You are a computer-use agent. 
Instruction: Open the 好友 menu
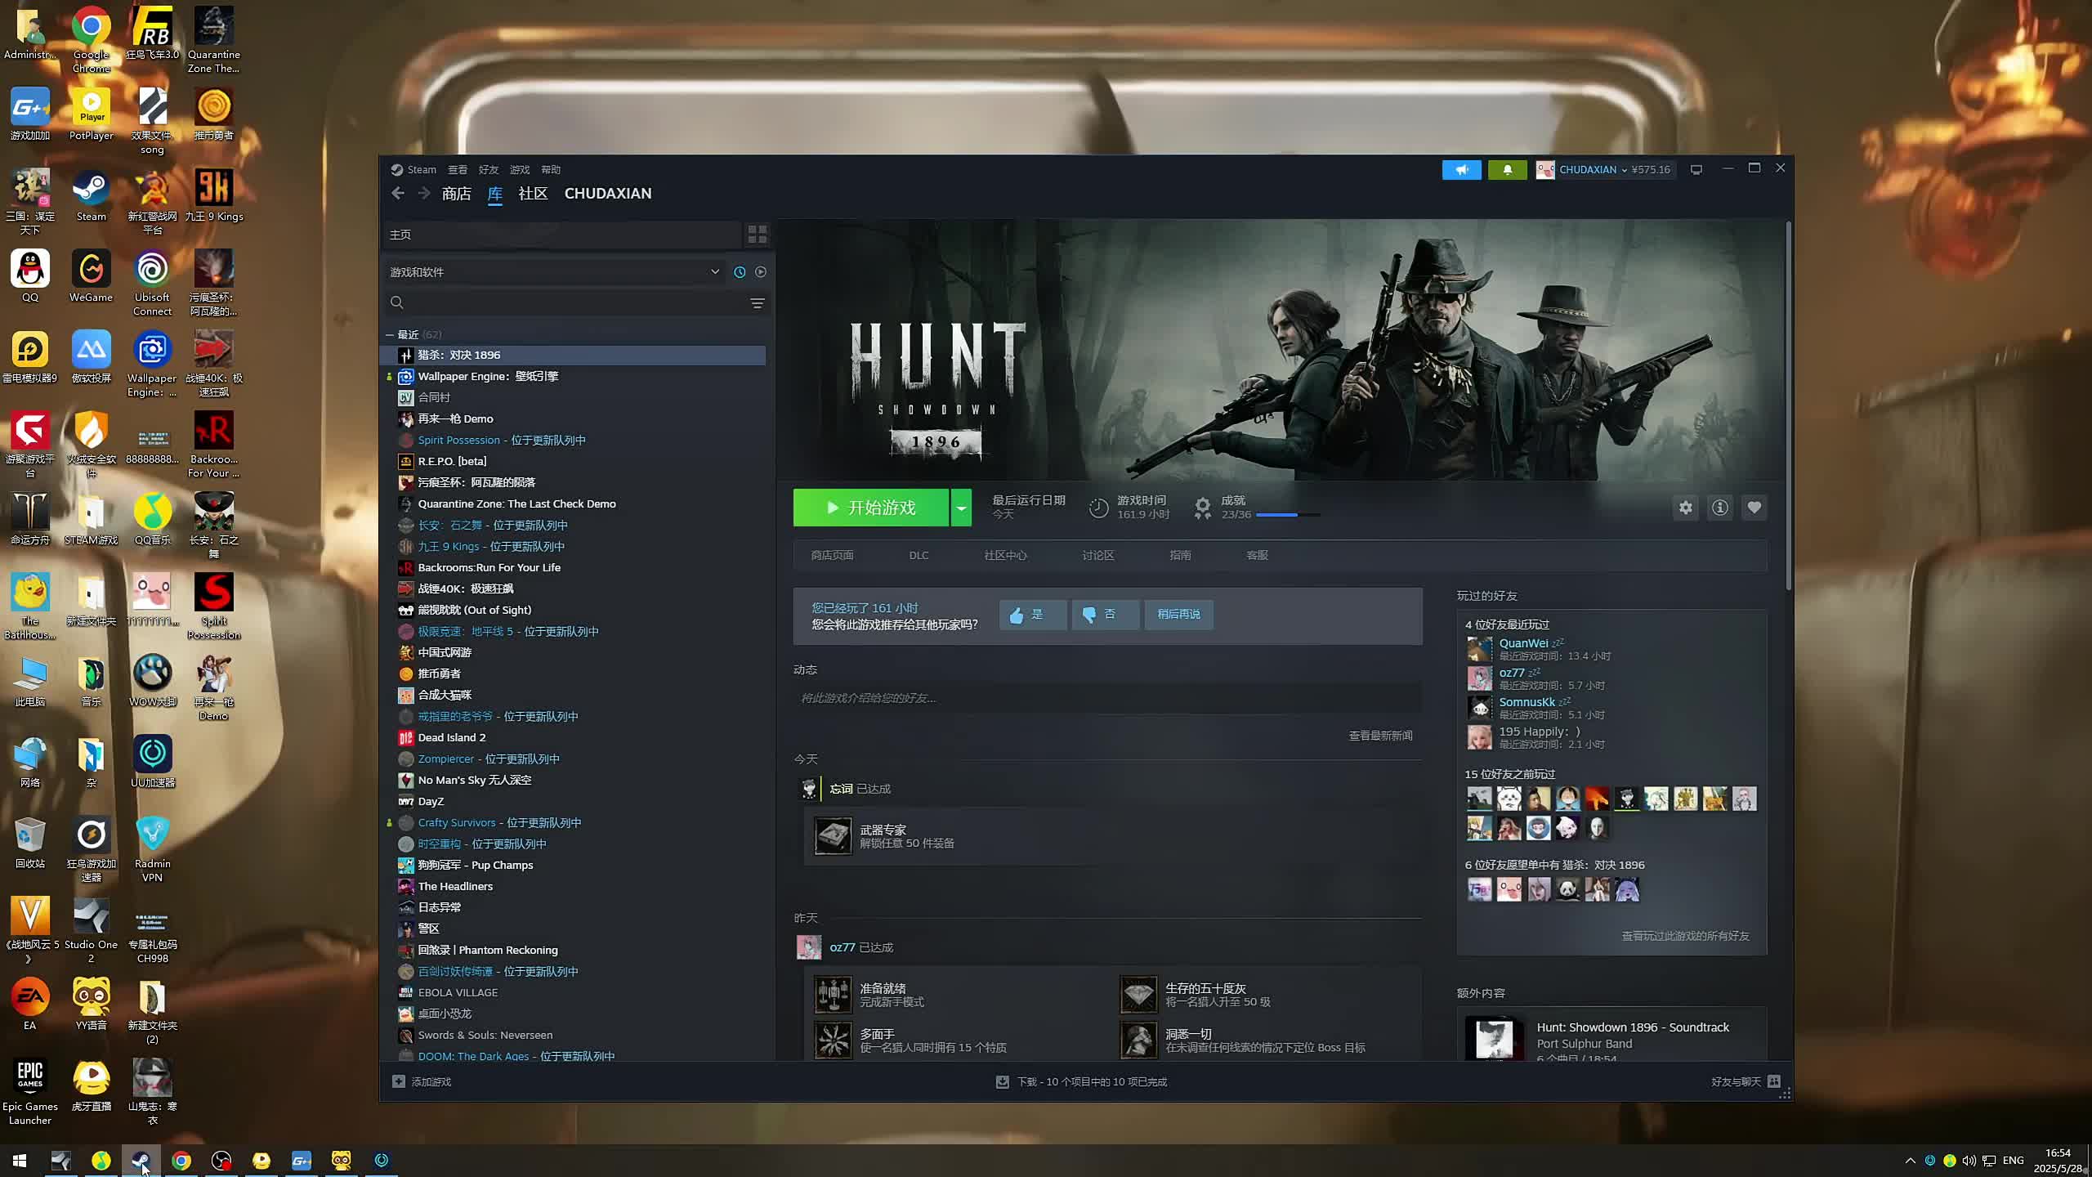pyautogui.click(x=489, y=170)
